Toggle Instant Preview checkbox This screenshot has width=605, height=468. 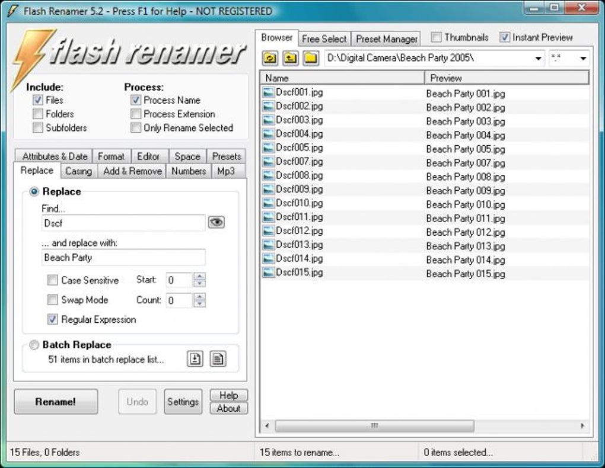[505, 37]
